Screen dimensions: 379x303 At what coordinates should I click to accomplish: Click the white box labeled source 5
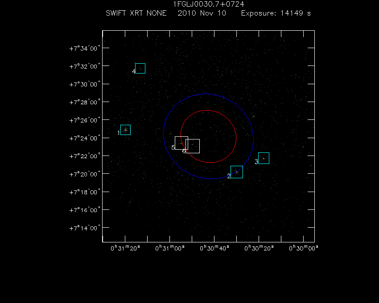181,143
